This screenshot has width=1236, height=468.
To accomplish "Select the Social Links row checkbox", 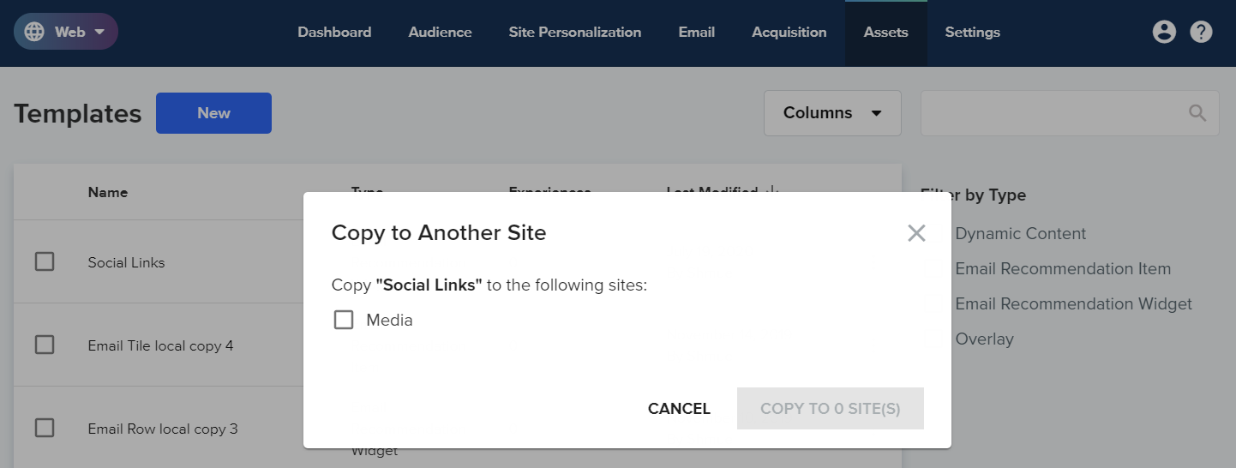I will point(45,261).
